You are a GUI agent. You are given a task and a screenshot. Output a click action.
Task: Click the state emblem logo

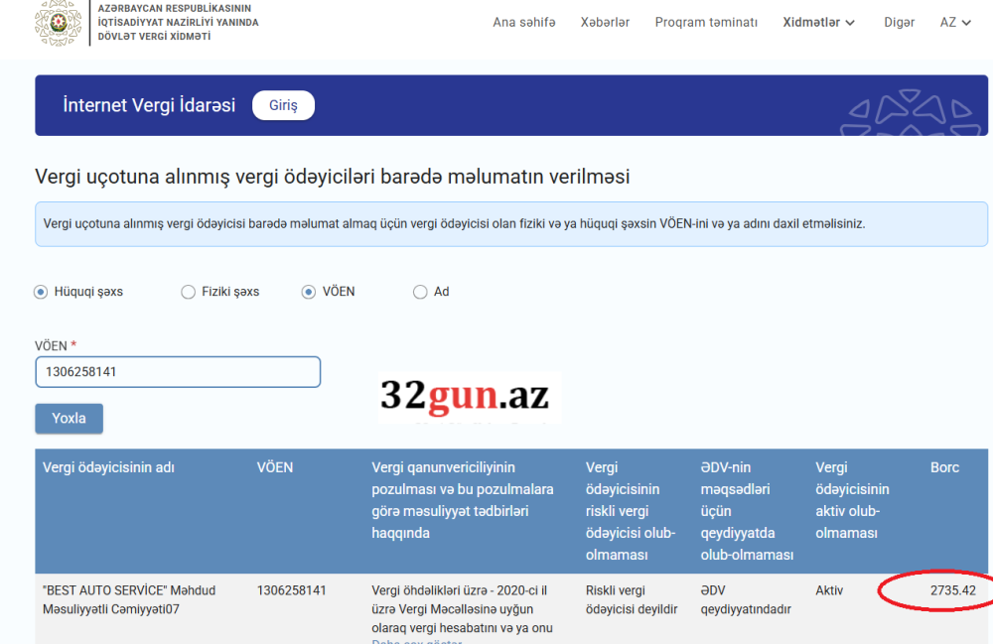point(58,23)
